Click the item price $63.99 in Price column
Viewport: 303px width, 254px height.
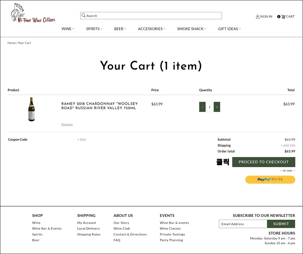point(157,104)
